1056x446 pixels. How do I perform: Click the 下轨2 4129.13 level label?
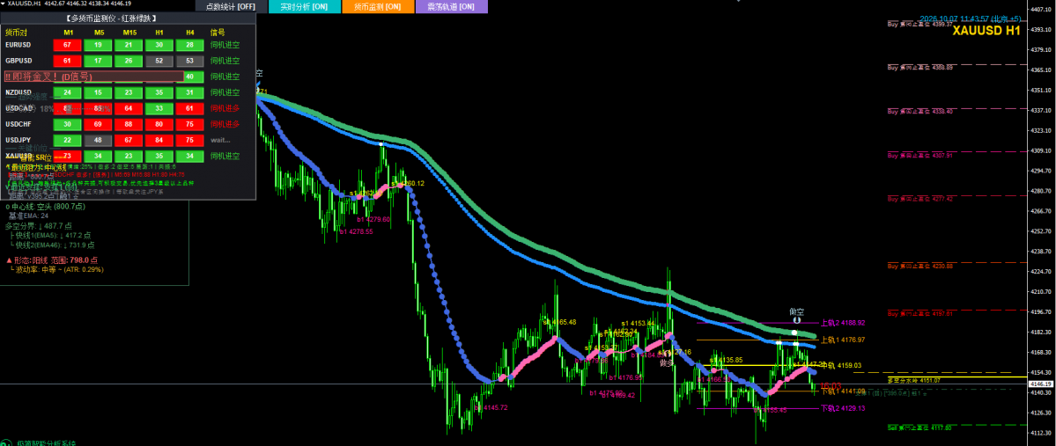coord(842,407)
